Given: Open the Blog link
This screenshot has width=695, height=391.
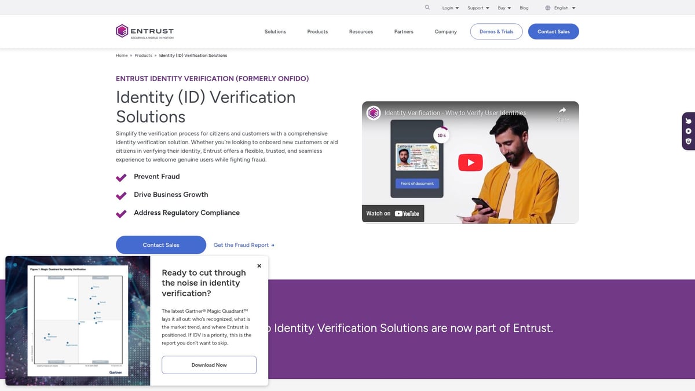Looking at the screenshot, I should [524, 8].
